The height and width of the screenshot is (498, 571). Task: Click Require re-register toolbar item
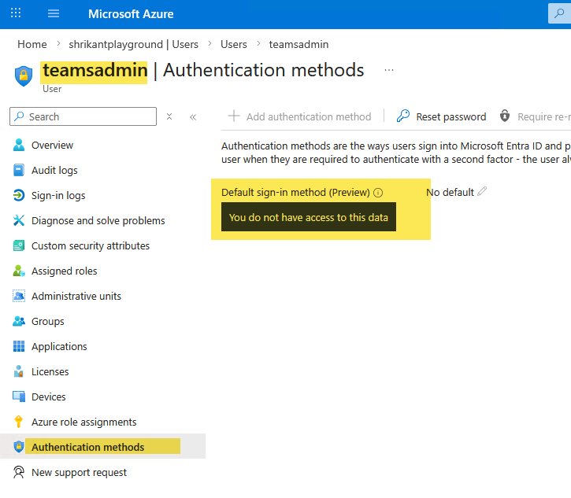point(535,116)
